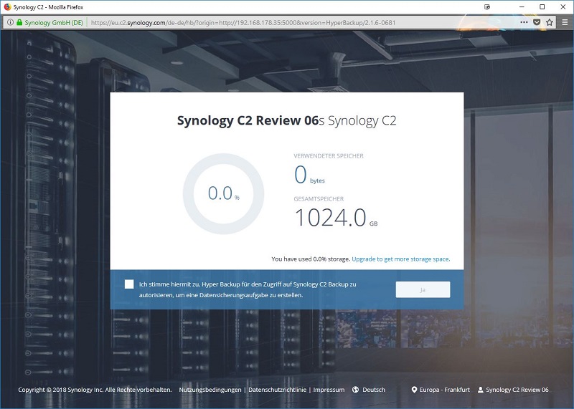Image resolution: width=574 pixels, height=409 pixels.
Task: Click the Pocket save icon
Action: pos(537,22)
